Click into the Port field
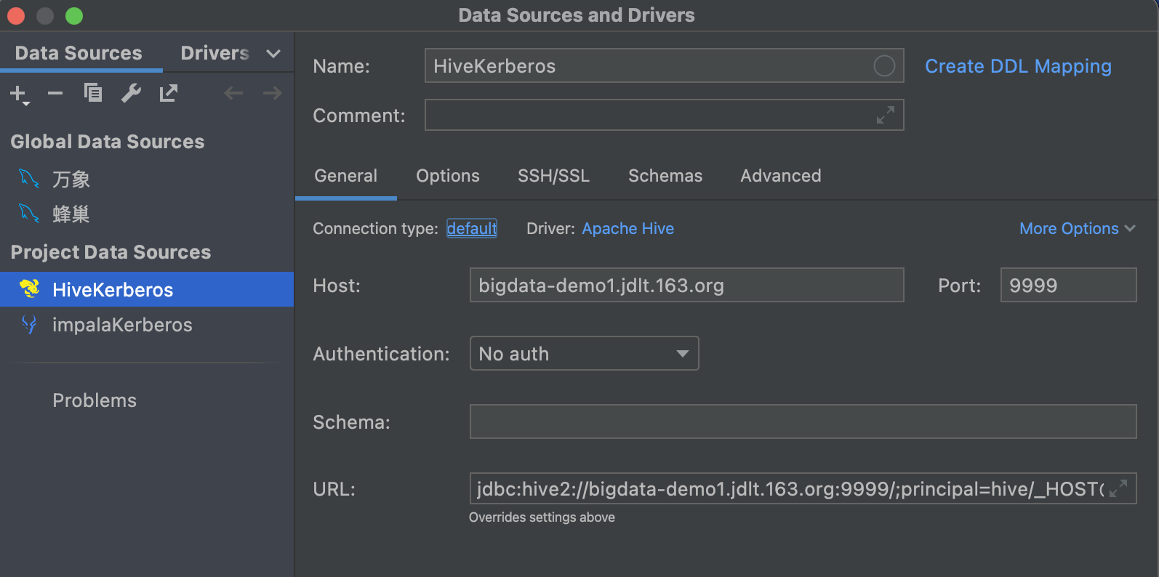 (1069, 285)
